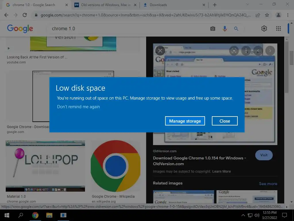Open the Lollipop Material 1.0 thumbnail
294x221 pixels.
coord(45,166)
